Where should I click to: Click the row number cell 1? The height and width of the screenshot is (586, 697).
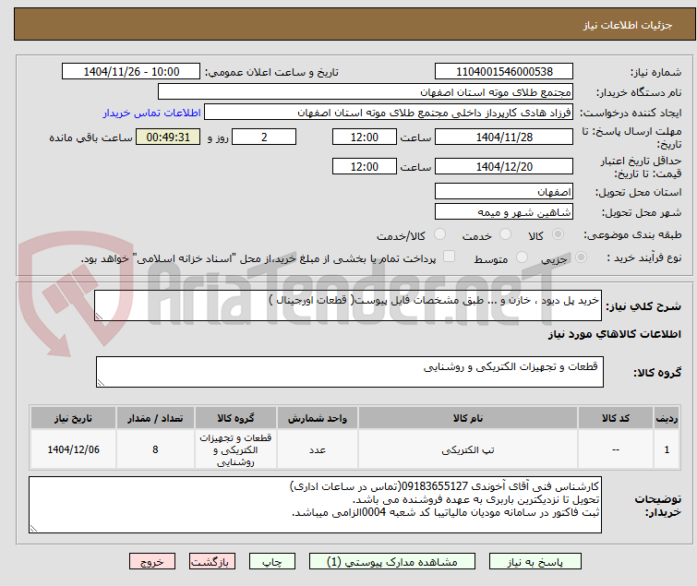tap(667, 449)
